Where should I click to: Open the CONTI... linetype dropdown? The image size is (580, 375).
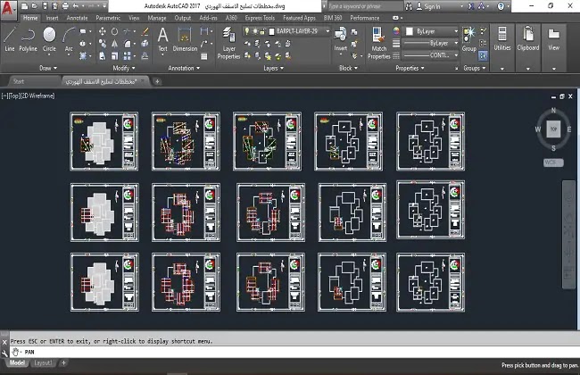point(431,55)
